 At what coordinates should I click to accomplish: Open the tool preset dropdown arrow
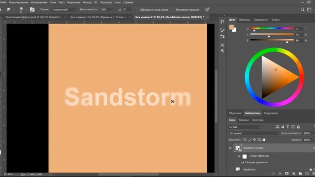coord(13,10)
